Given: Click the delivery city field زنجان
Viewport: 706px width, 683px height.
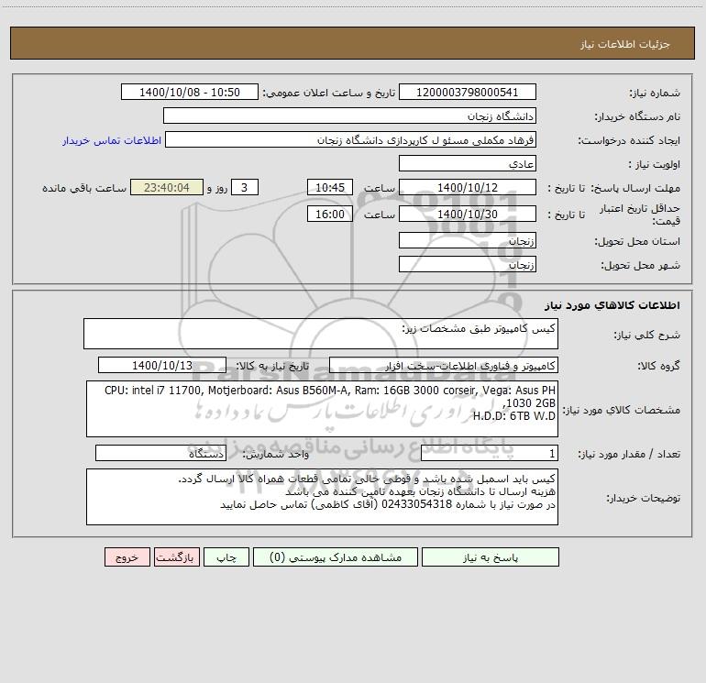Looking at the screenshot, I should coord(468,264).
